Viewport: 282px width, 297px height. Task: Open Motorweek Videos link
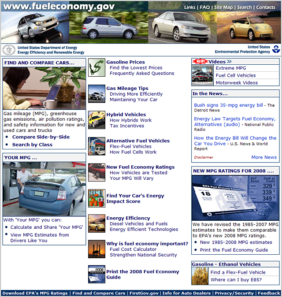(x=237, y=83)
